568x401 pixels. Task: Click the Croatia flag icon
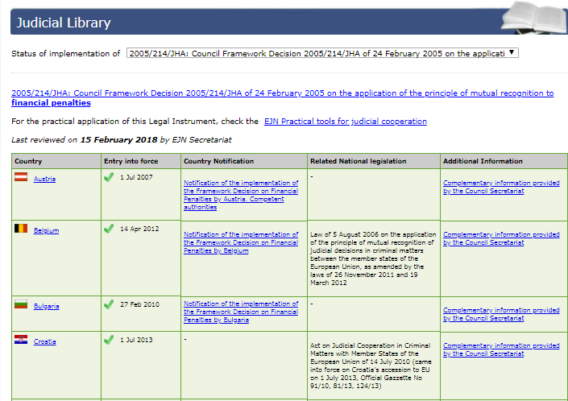(22, 341)
